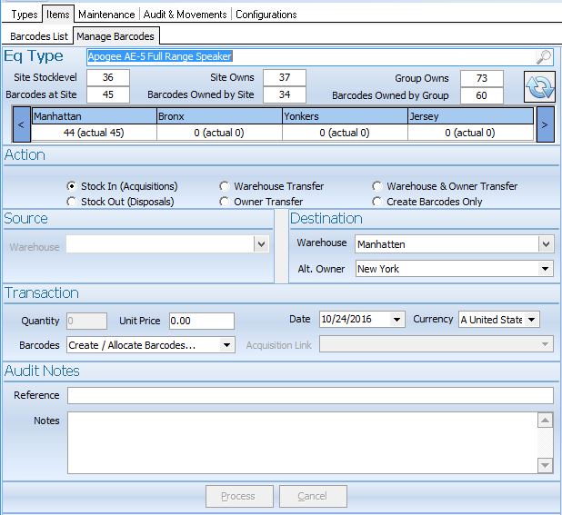Select Create Barcodes Only option
The height and width of the screenshot is (515, 562).
(x=377, y=202)
